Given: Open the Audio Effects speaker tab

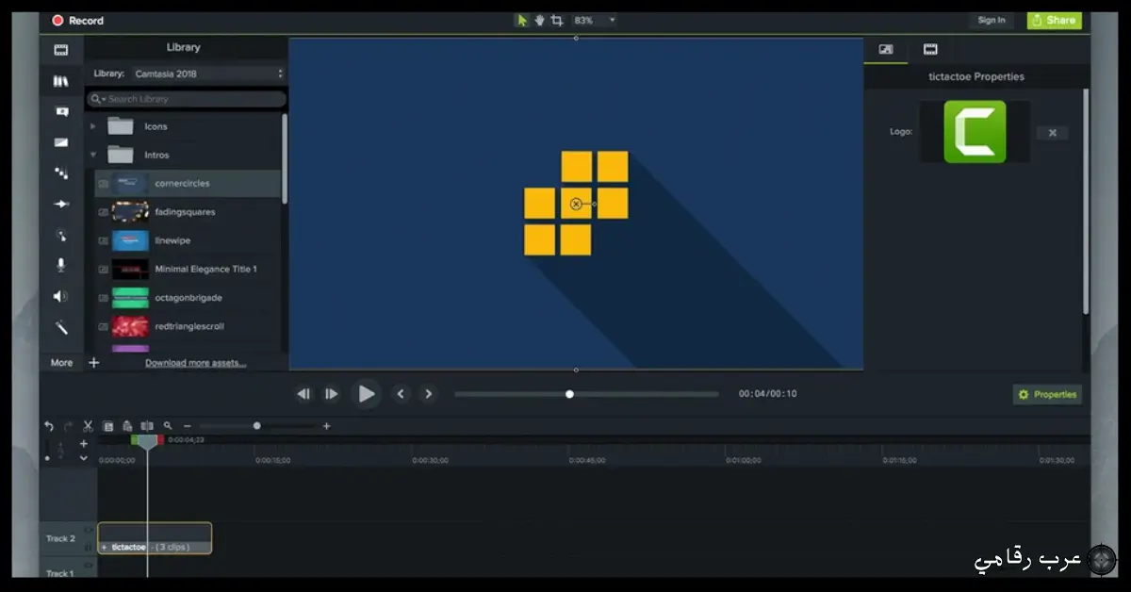Looking at the screenshot, I should pyautogui.click(x=61, y=297).
